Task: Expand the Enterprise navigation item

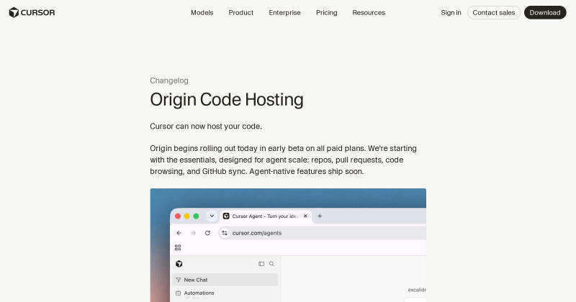Action: (284, 12)
